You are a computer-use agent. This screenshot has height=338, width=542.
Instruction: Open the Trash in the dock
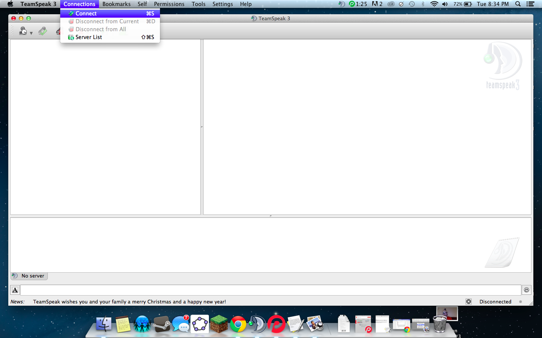[x=440, y=324]
